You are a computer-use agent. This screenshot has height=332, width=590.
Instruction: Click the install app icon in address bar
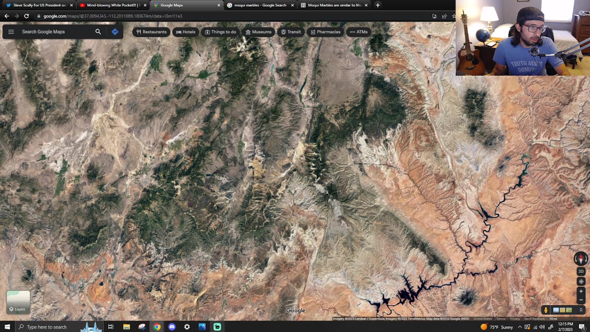click(x=434, y=16)
